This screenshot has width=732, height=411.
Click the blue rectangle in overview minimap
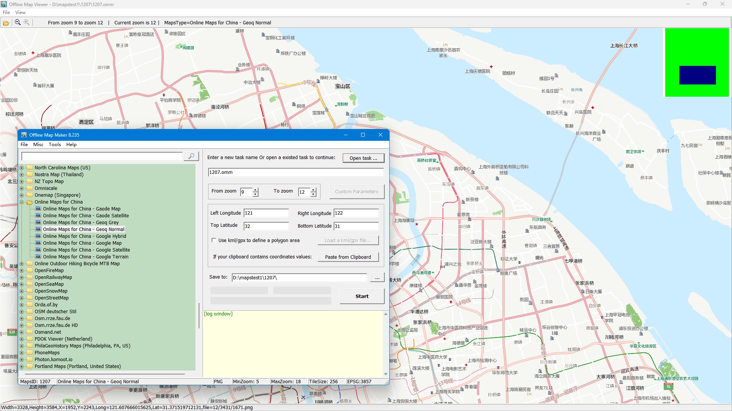pyautogui.click(x=697, y=75)
